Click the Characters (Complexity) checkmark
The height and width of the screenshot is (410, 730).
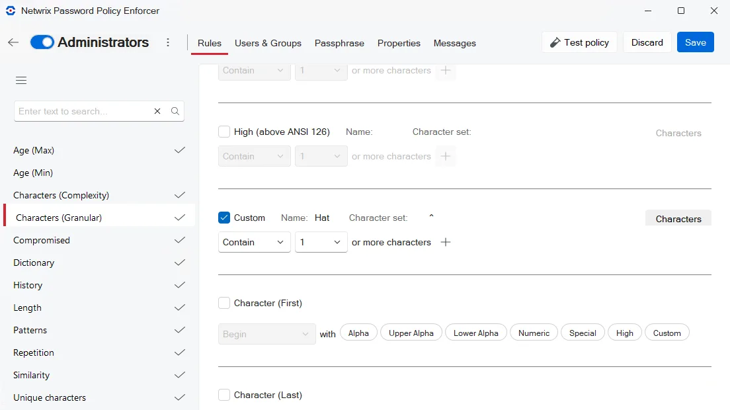click(x=180, y=195)
